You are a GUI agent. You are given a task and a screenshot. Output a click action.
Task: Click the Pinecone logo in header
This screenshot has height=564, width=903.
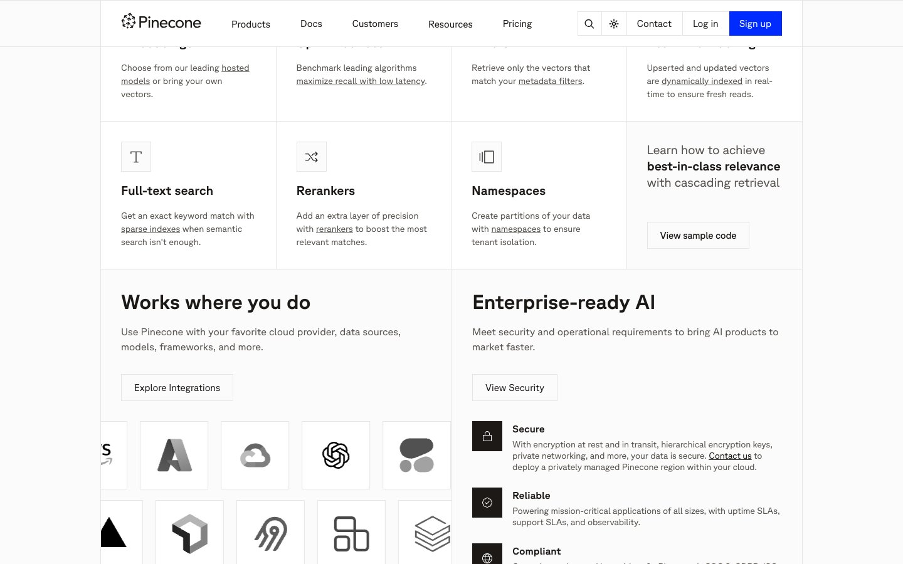(x=161, y=23)
